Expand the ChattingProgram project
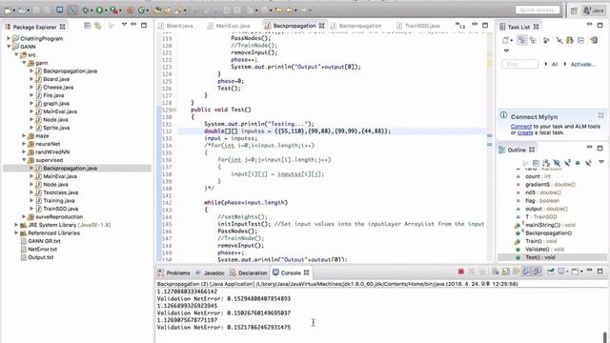 click(x=9, y=38)
